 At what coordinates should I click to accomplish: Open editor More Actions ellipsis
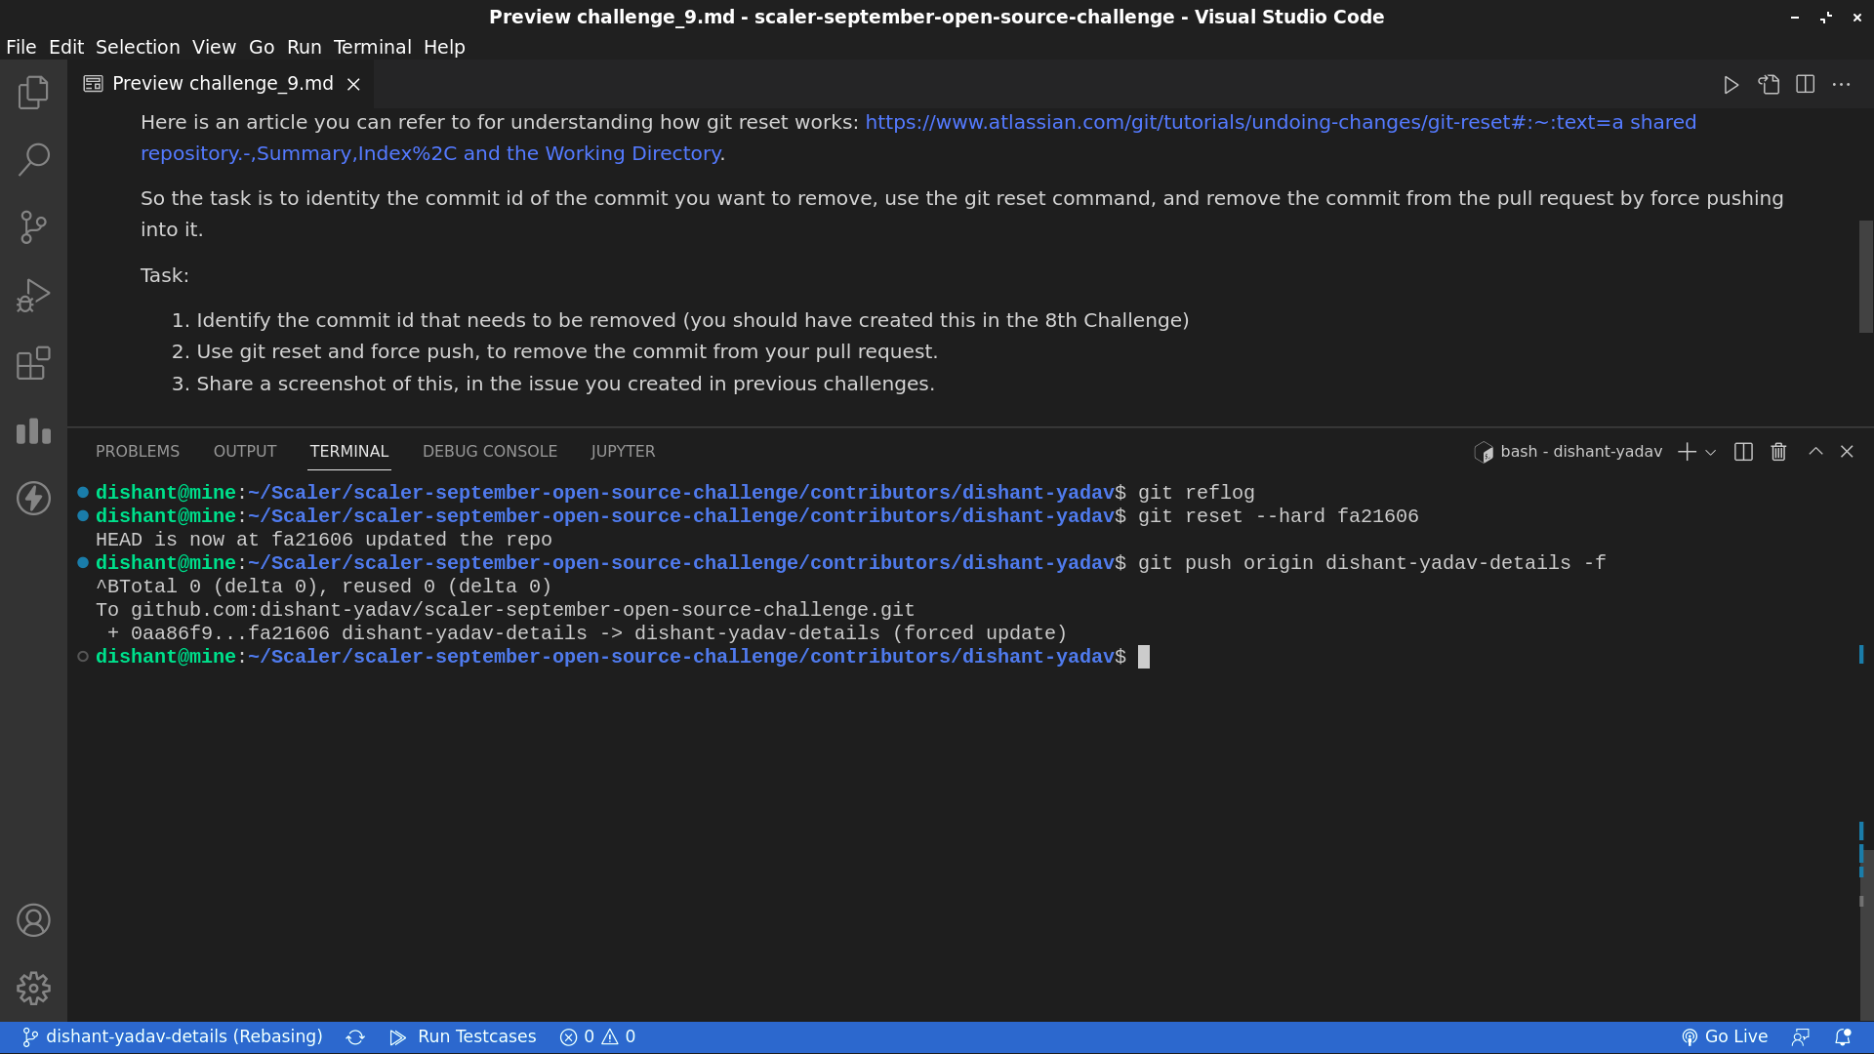pyautogui.click(x=1842, y=85)
